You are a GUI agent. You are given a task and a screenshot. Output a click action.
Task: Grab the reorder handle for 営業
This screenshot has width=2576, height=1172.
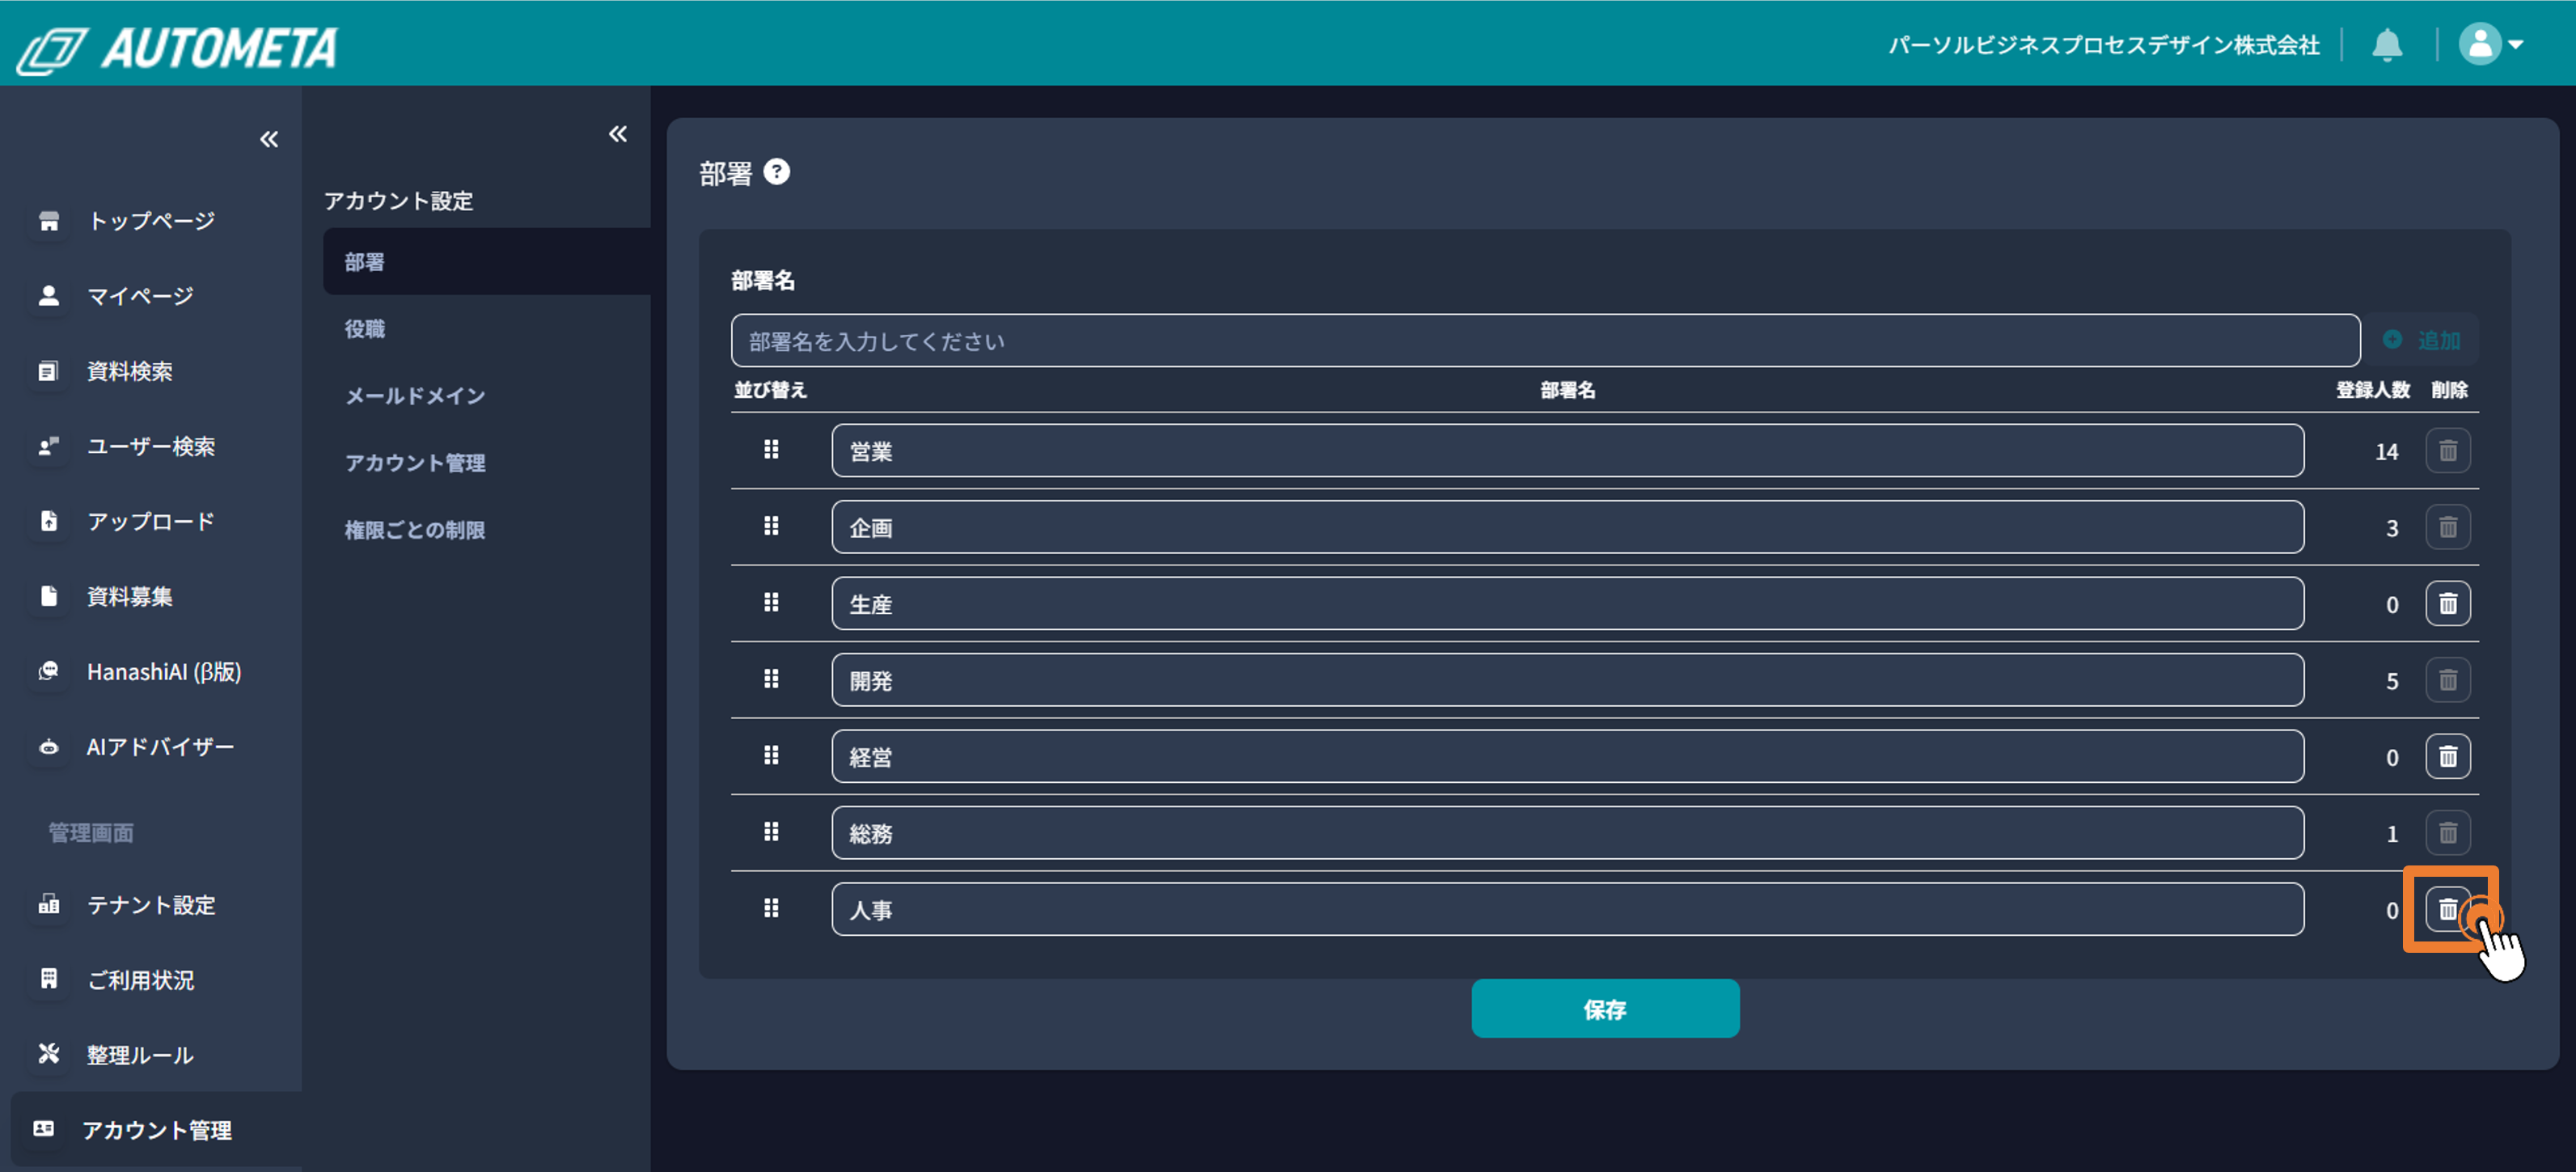771,450
